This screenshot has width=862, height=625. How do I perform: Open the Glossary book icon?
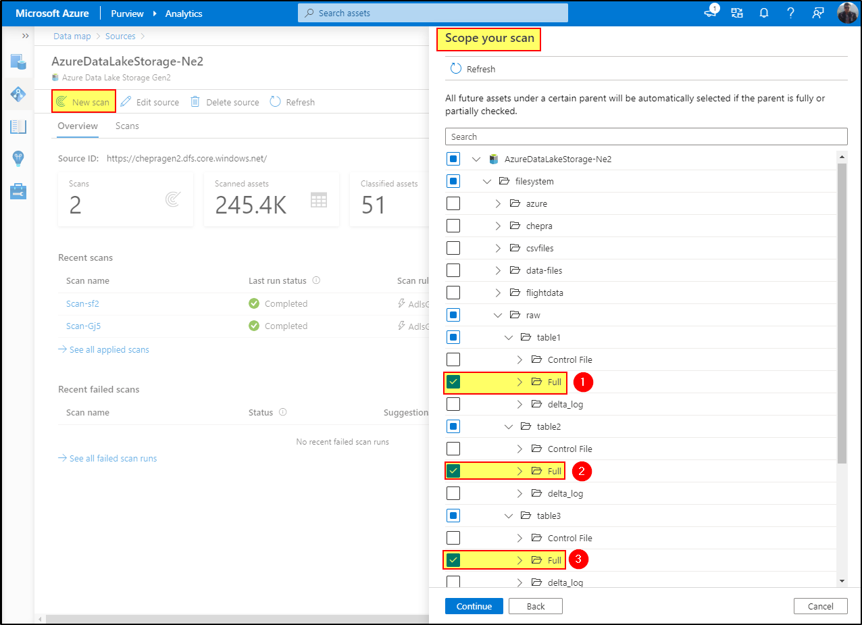coord(18,126)
